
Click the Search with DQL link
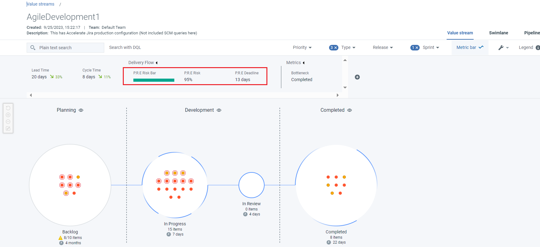[125, 47]
